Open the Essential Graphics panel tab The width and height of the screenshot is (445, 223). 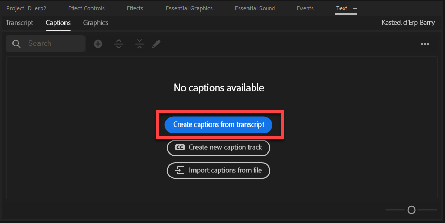pyautogui.click(x=189, y=8)
